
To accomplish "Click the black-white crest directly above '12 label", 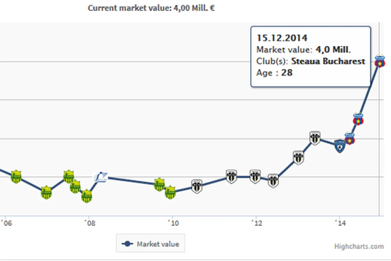I will point(255,176).
